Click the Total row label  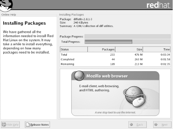pos(64,54)
